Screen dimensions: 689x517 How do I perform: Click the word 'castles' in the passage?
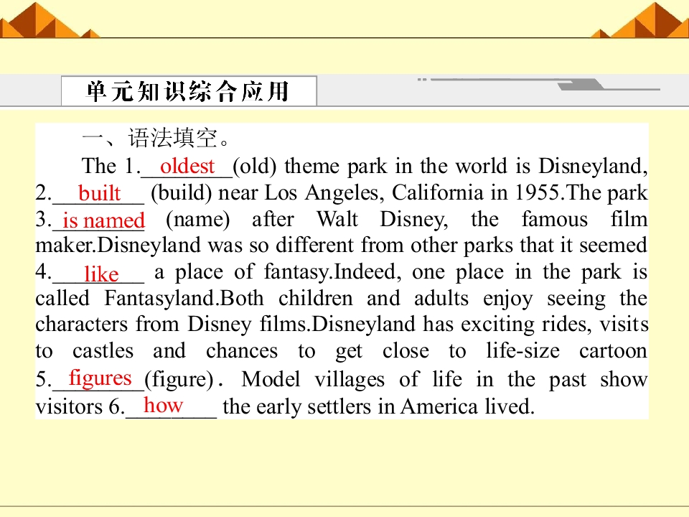click(x=103, y=351)
